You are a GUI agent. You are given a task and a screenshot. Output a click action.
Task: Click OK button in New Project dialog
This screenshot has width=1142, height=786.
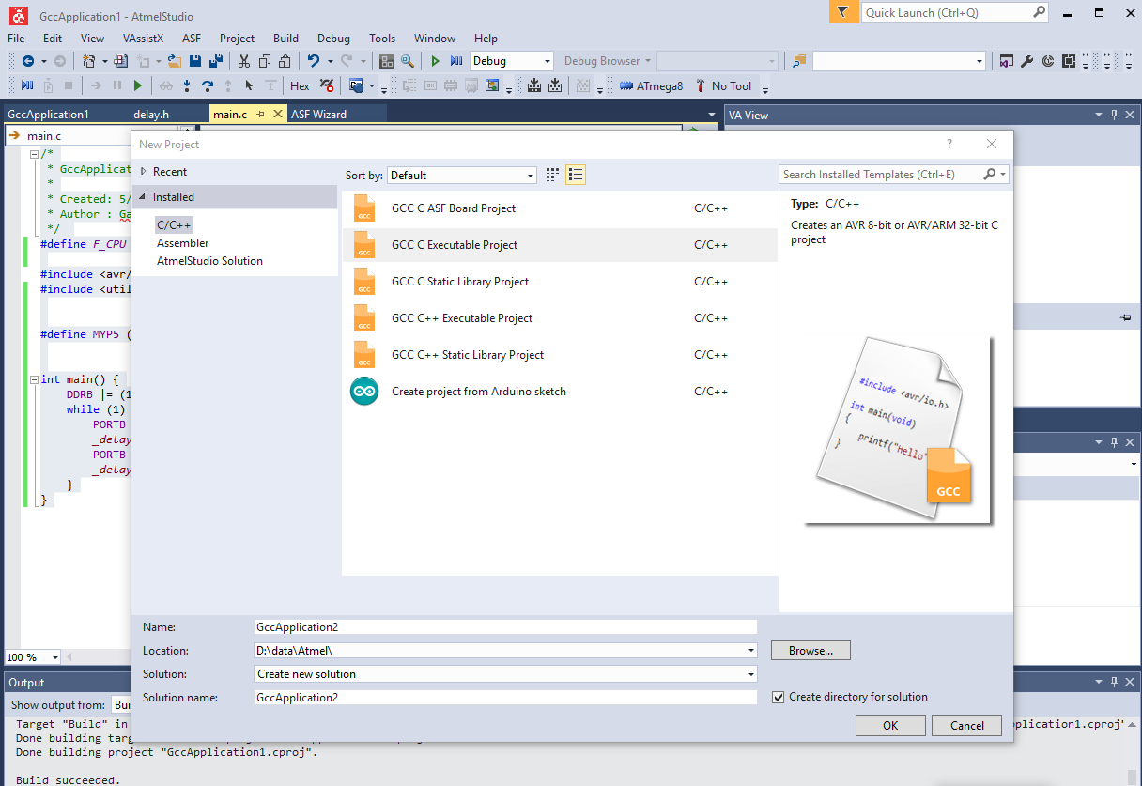[890, 725]
